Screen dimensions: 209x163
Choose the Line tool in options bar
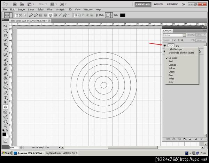[60, 15]
